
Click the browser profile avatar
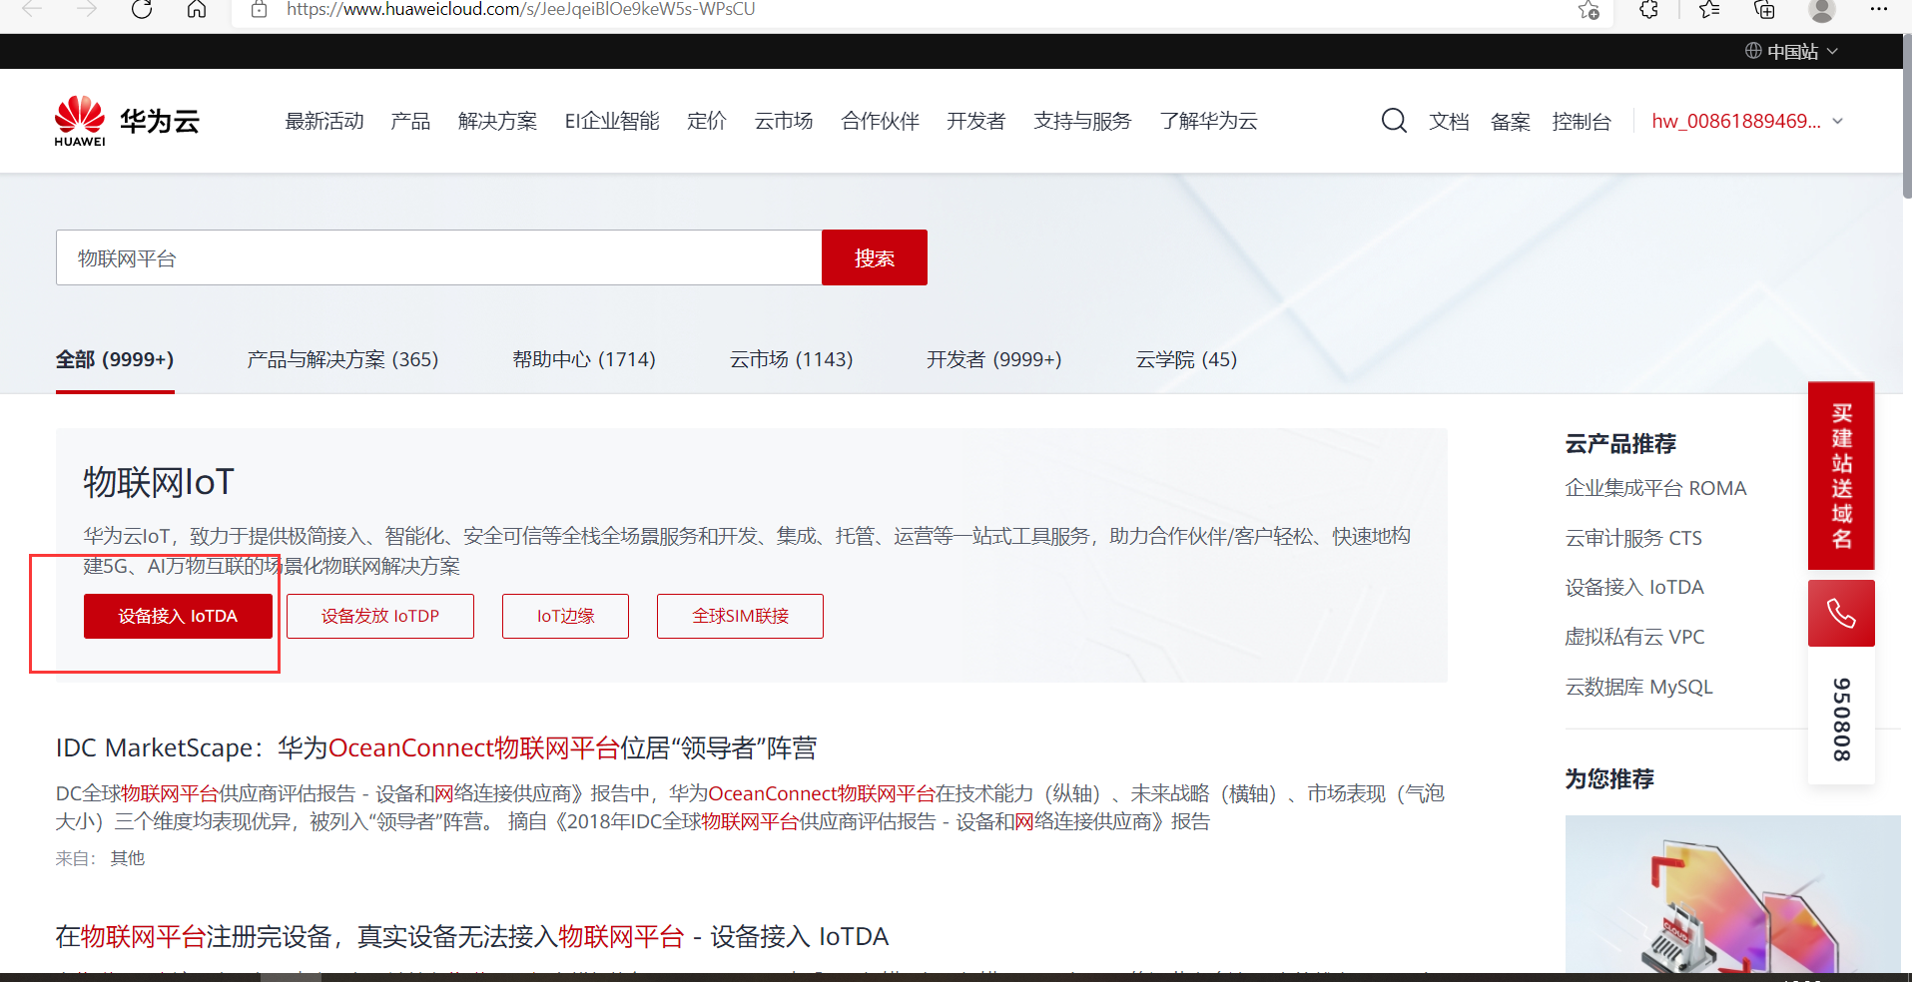point(1822,10)
